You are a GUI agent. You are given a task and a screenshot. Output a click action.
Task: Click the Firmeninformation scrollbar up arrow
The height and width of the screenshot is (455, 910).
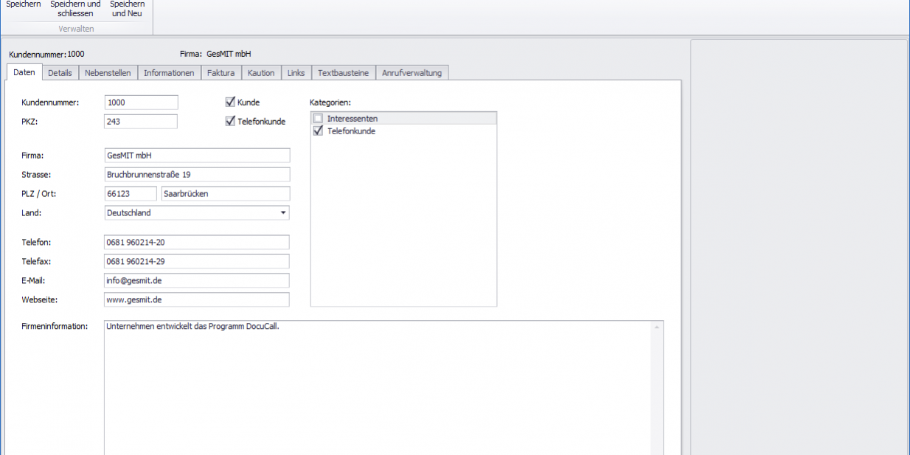coord(656,327)
